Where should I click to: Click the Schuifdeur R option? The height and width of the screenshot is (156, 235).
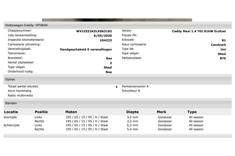(x=131, y=91)
